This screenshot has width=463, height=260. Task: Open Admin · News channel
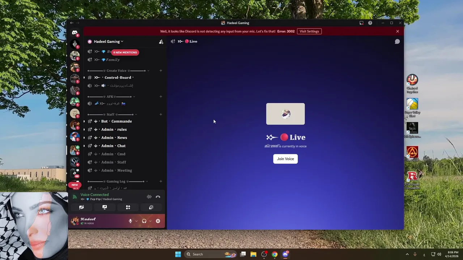pyautogui.click(x=125, y=138)
